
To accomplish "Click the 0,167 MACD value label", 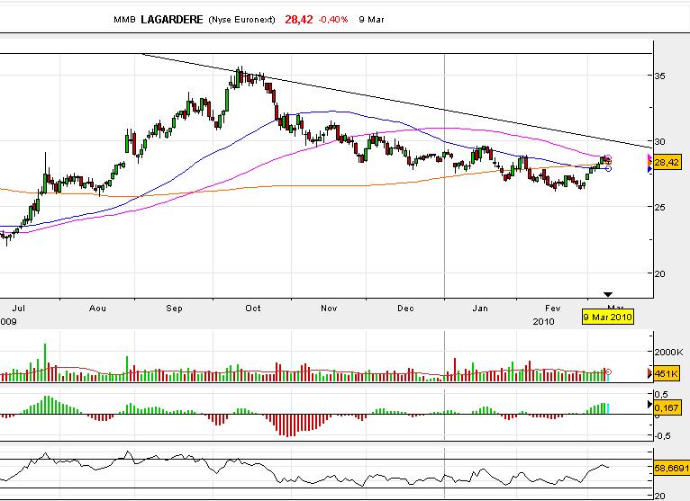I will [x=667, y=407].
